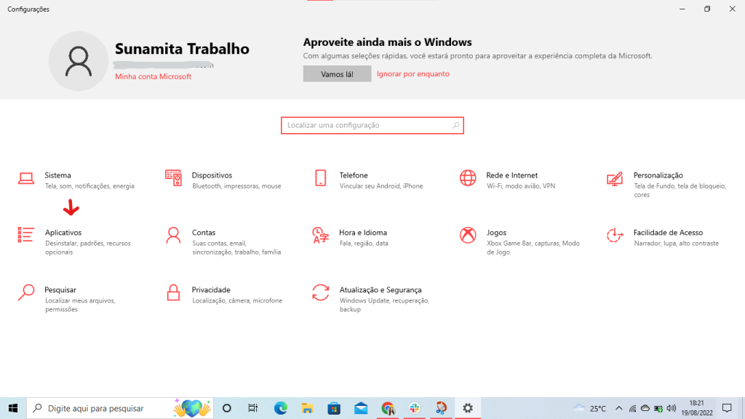Open the Minha conta Microsoft link
The image size is (745, 419).
153,76
